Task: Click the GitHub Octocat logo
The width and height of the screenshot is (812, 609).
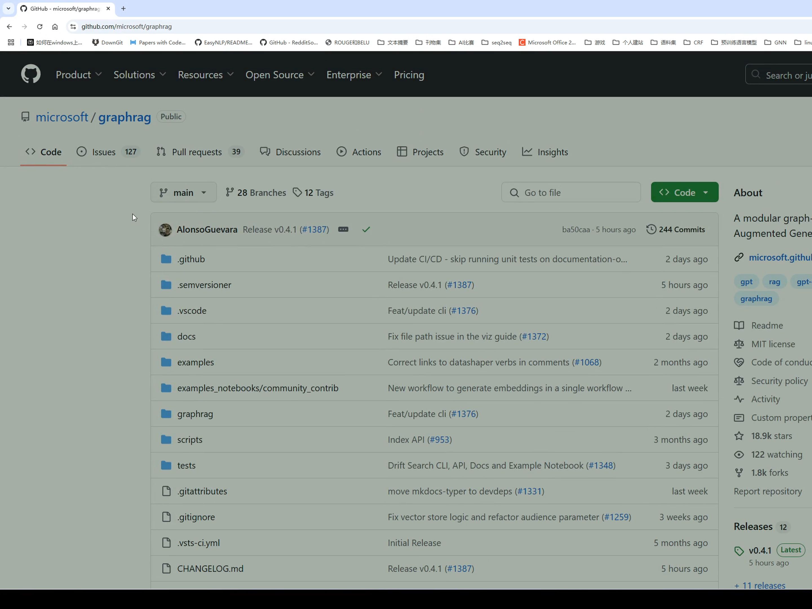Action: pyautogui.click(x=31, y=74)
